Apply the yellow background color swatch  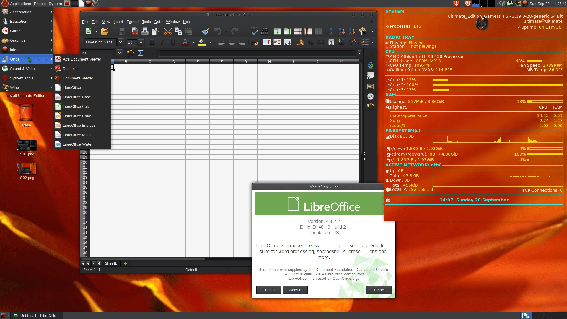(202, 42)
